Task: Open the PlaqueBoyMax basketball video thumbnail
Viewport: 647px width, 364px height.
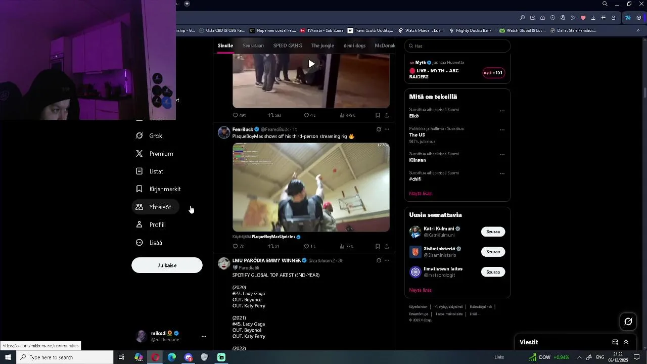Action: 311,187
